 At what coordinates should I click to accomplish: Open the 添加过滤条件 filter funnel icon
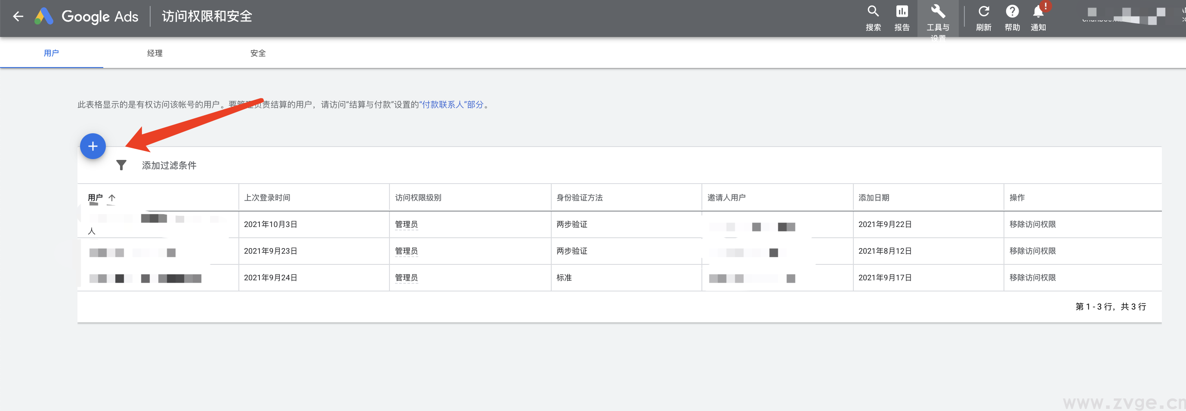click(121, 165)
